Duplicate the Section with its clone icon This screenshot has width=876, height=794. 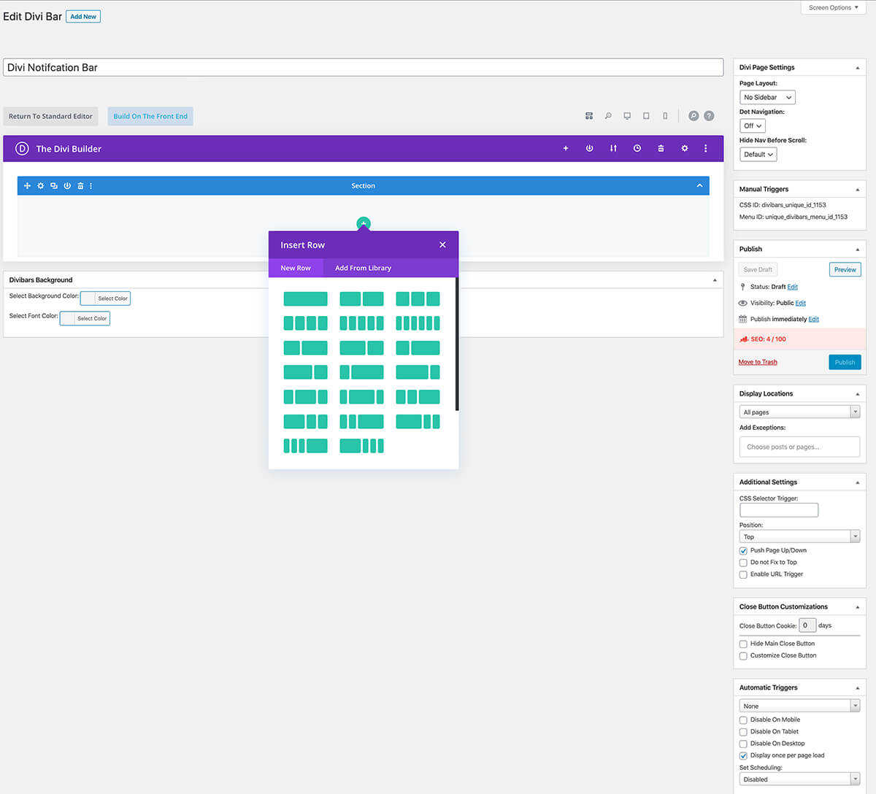click(x=54, y=186)
